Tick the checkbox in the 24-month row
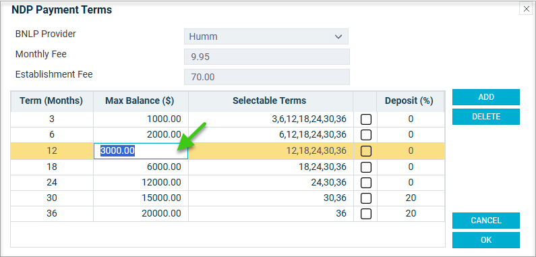This screenshot has height=257, width=536. pos(366,183)
